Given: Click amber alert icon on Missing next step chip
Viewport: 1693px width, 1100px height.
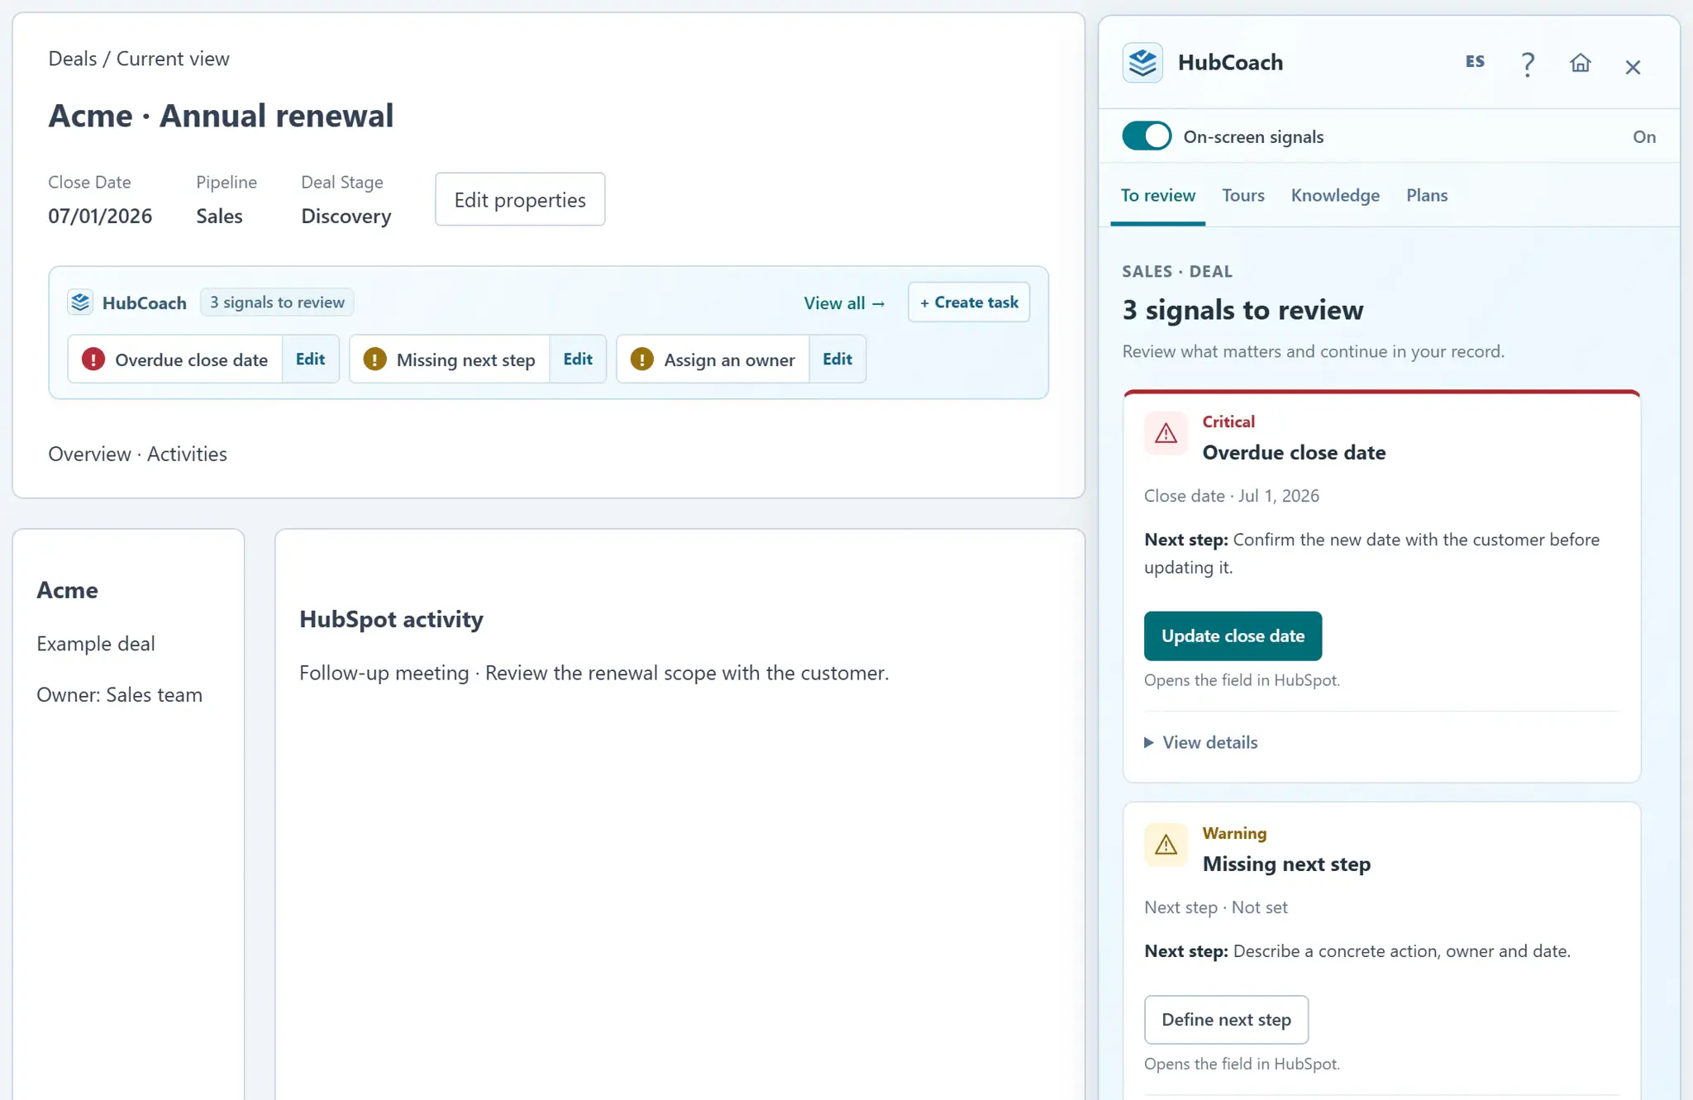Looking at the screenshot, I should pos(374,360).
